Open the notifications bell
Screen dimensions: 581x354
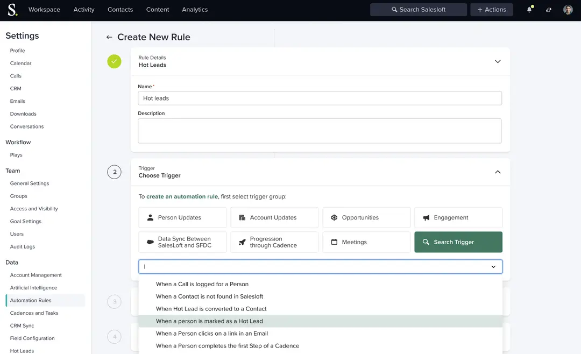[529, 10]
